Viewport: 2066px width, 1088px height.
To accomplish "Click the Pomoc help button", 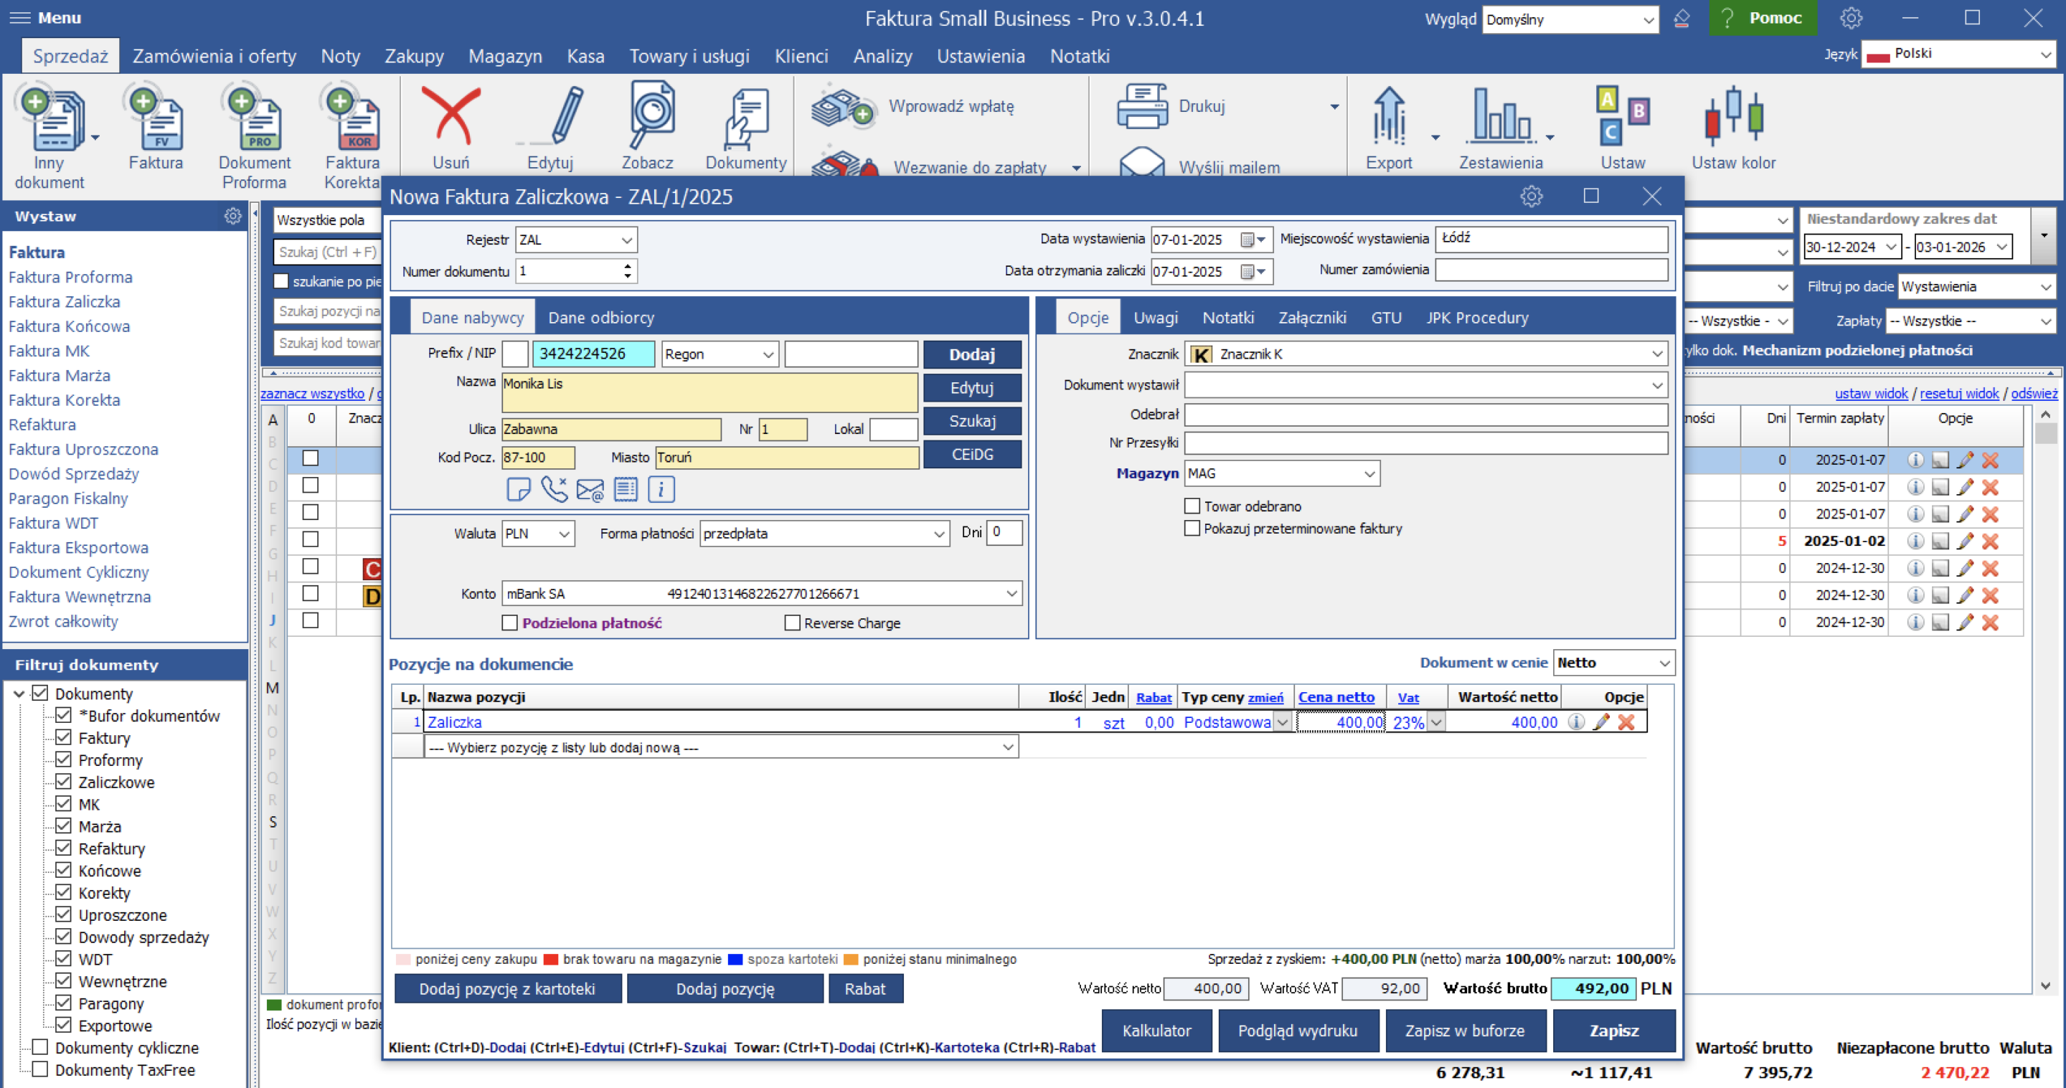I will [x=1762, y=18].
